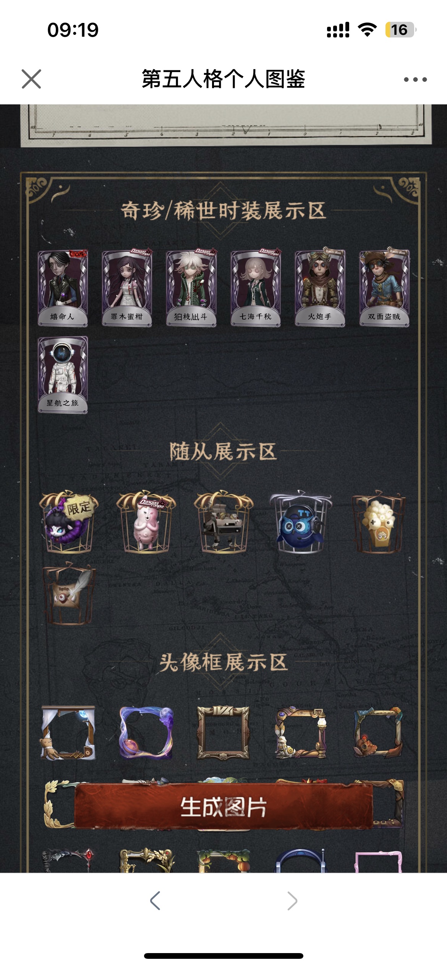The height and width of the screenshot is (968, 447).
Task: Select the teddy bear curtain avatar frame
Action: 68,732
